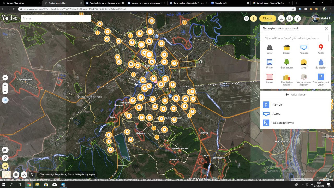Image resolution: width=334 pixels, height=188 pixels.
Task: Open the cluster marker numbered 14
Action: [185, 106]
